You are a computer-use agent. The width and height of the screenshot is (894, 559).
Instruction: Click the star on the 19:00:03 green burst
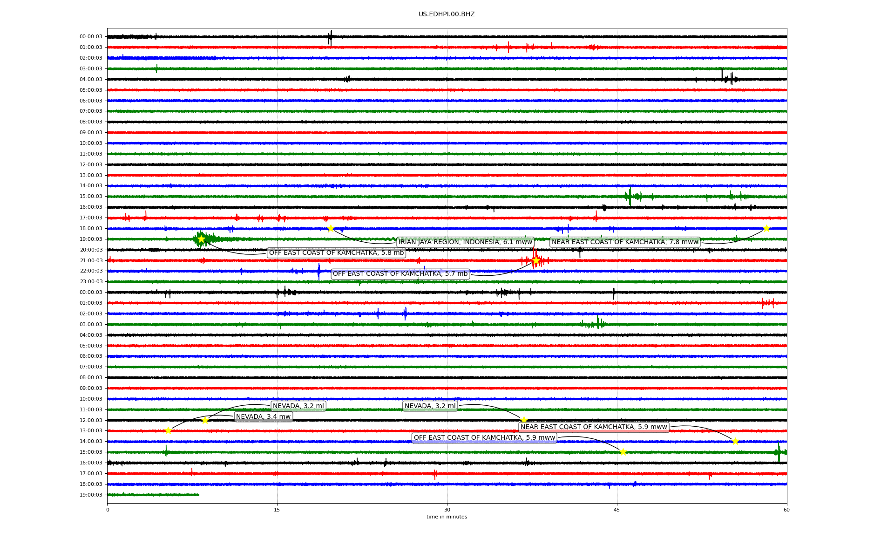coord(201,239)
